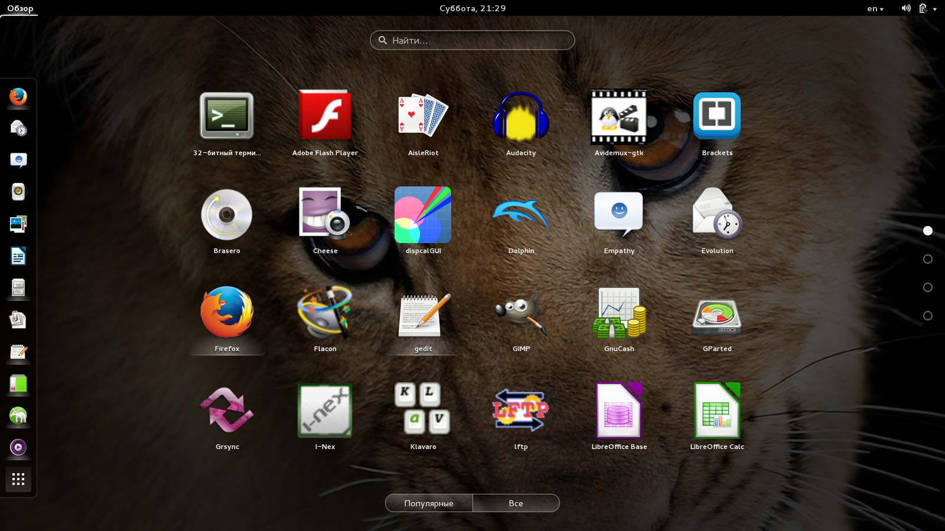Select the first page indicator dot
Screen dimensions: 945x531
[928, 231]
